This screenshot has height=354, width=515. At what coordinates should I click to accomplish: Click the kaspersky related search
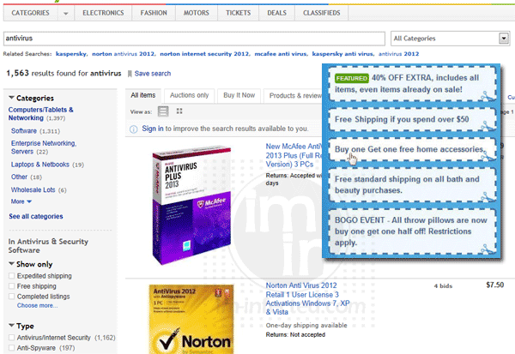click(x=71, y=54)
